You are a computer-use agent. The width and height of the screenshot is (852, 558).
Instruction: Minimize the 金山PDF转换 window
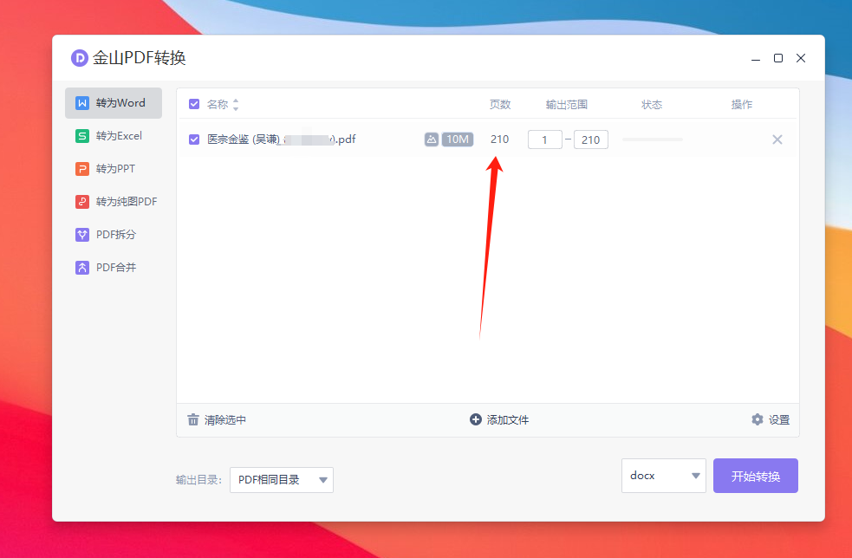click(x=755, y=58)
